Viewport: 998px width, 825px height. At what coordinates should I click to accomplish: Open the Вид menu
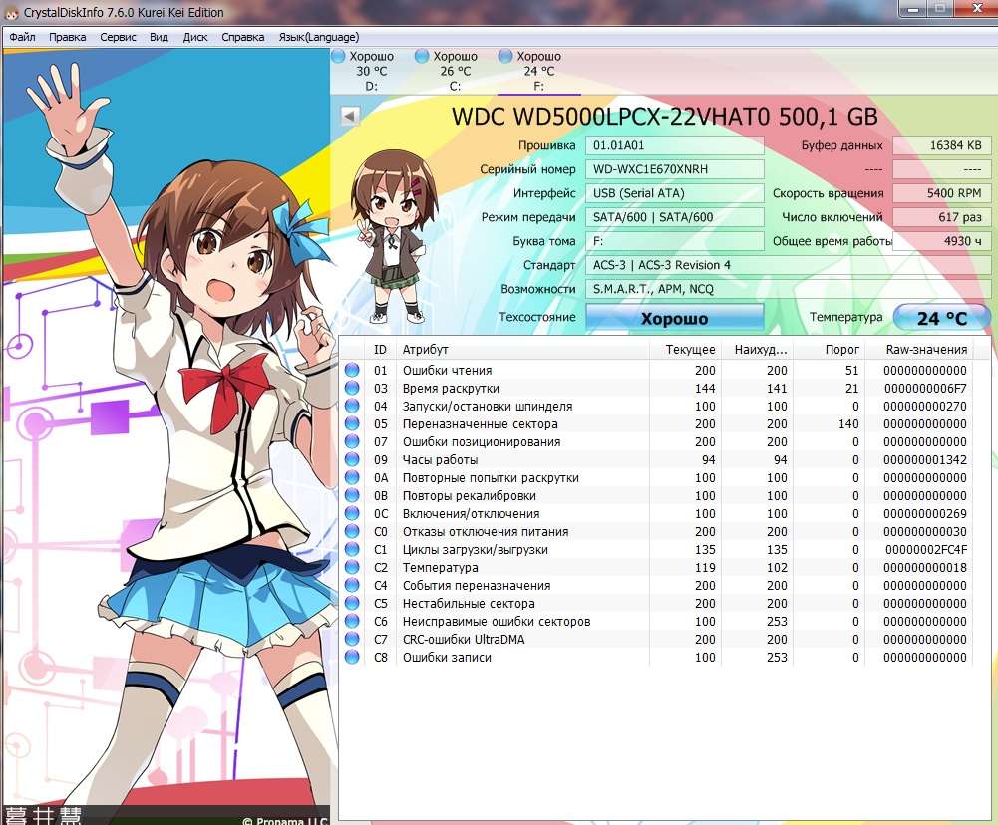click(159, 37)
